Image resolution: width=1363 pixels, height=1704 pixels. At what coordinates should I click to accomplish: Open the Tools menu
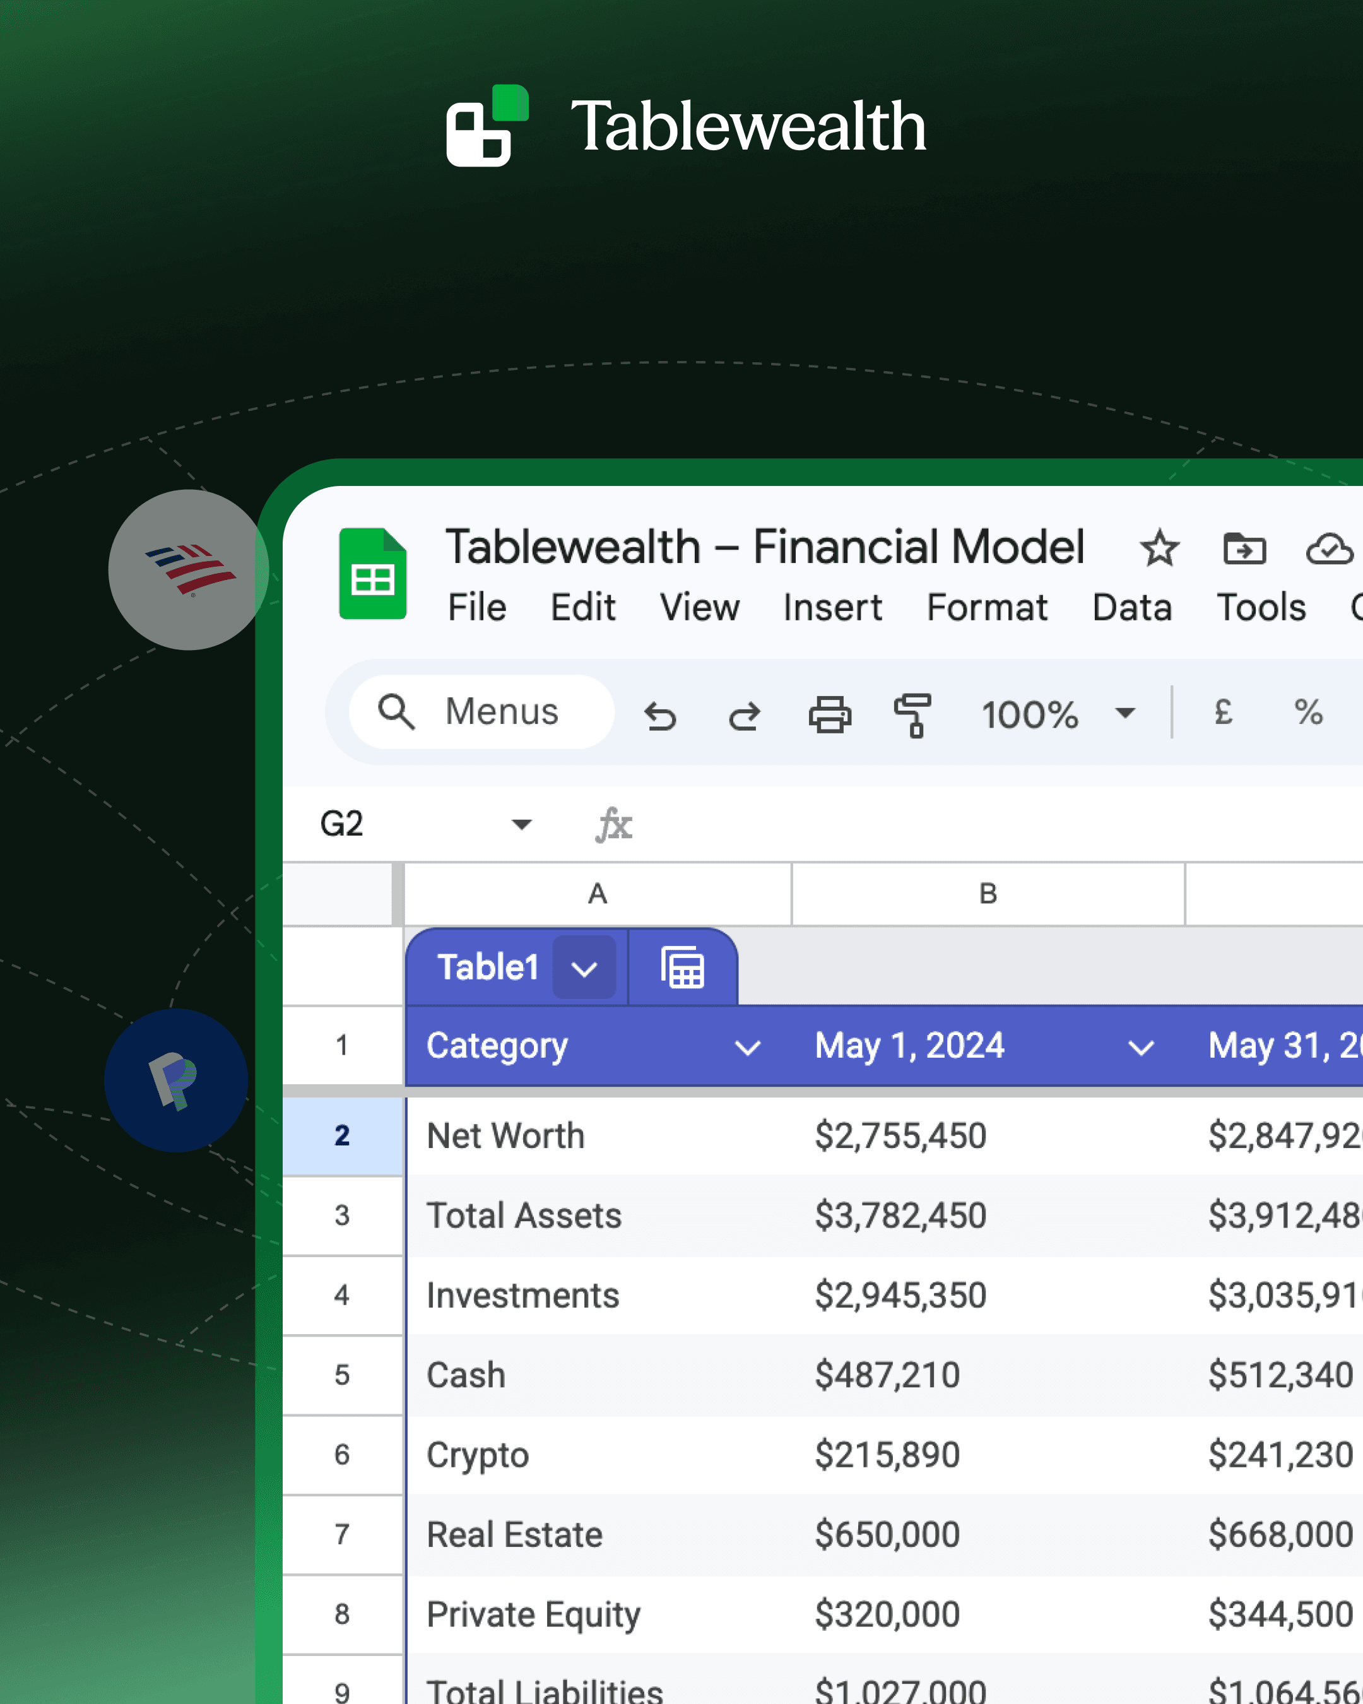1261,608
